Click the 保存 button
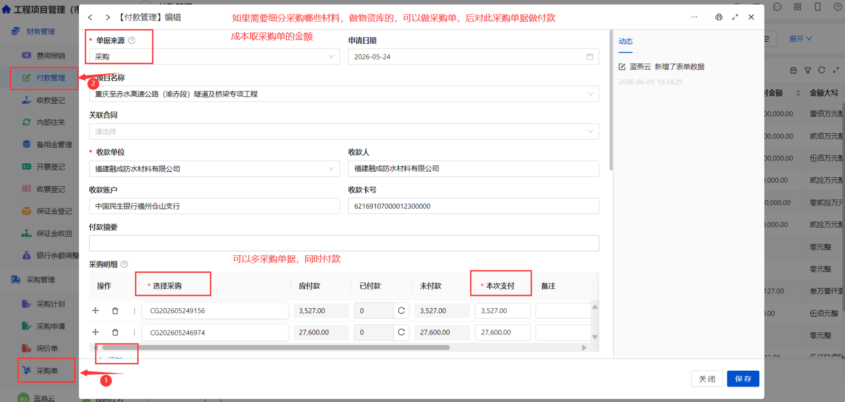The width and height of the screenshot is (845, 402). pyautogui.click(x=743, y=379)
